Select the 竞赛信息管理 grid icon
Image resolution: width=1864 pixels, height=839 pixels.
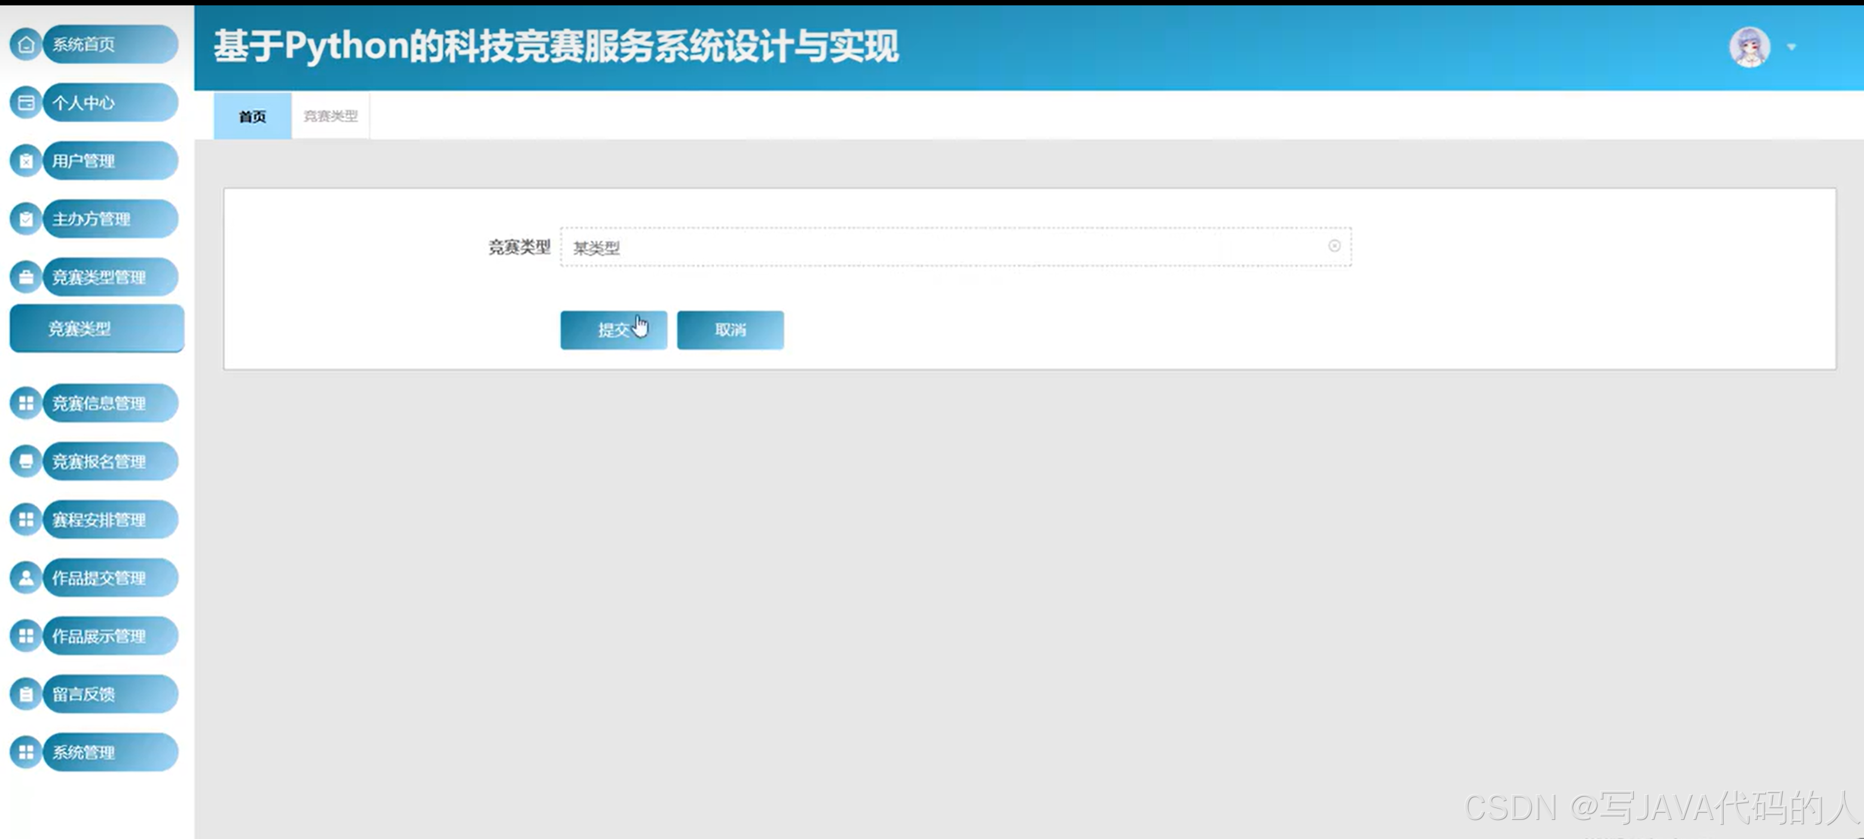(26, 403)
